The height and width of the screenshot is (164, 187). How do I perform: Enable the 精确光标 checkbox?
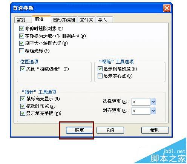[21, 51]
